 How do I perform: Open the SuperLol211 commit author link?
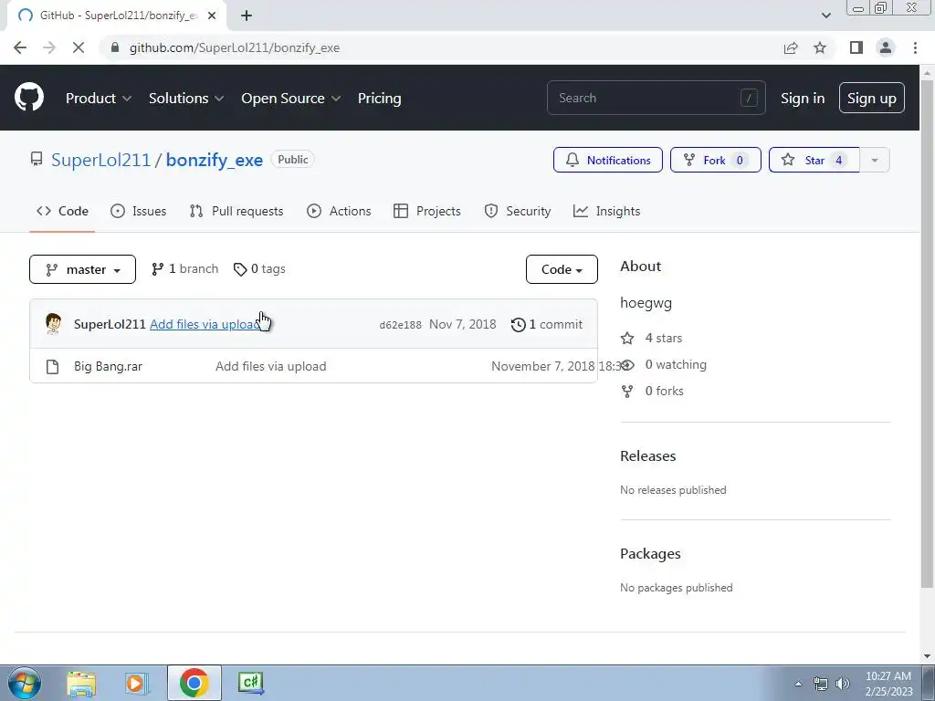click(110, 324)
